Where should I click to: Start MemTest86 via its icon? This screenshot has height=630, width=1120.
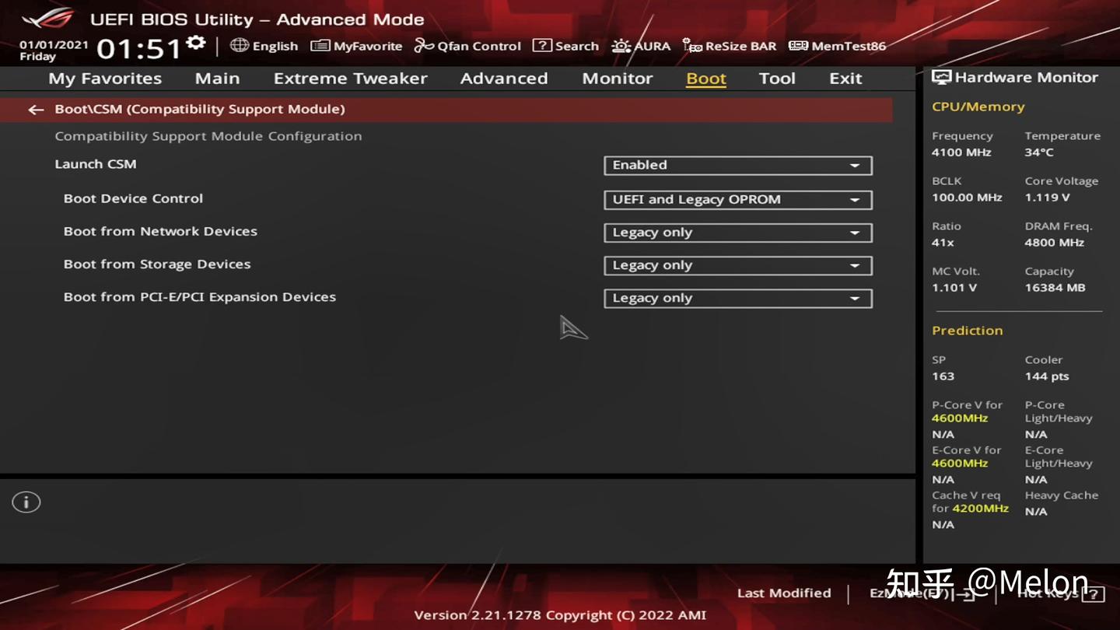pos(797,46)
